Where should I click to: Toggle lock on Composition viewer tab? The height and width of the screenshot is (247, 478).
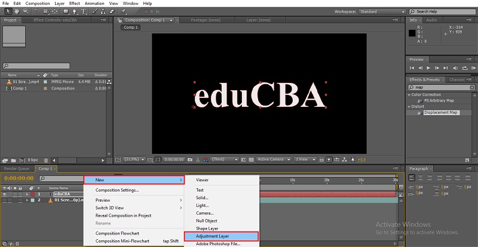[120, 20]
